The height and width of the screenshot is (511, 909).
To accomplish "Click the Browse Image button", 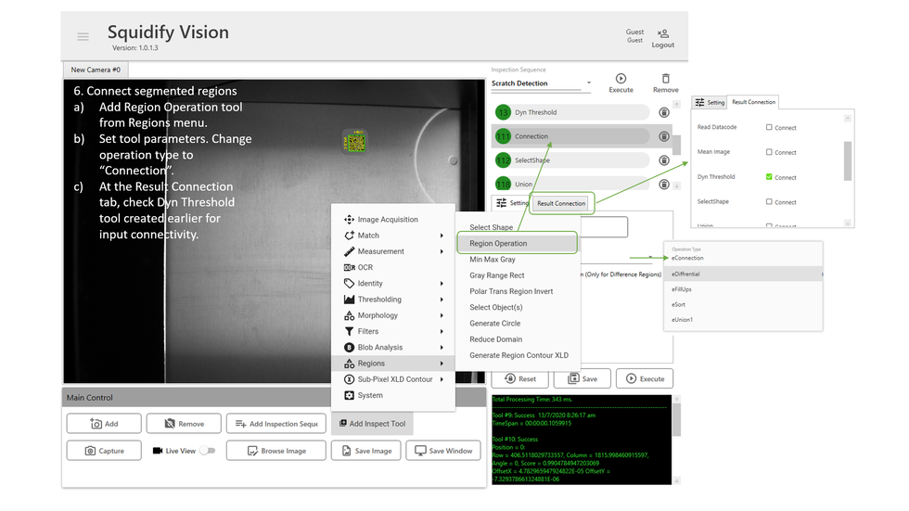I will click(276, 451).
